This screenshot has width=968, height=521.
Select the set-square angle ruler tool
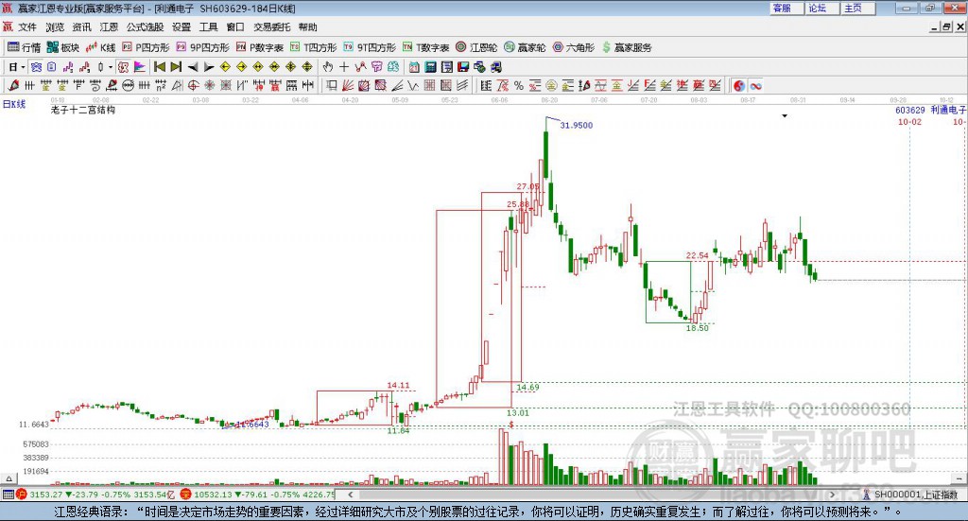[177, 85]
